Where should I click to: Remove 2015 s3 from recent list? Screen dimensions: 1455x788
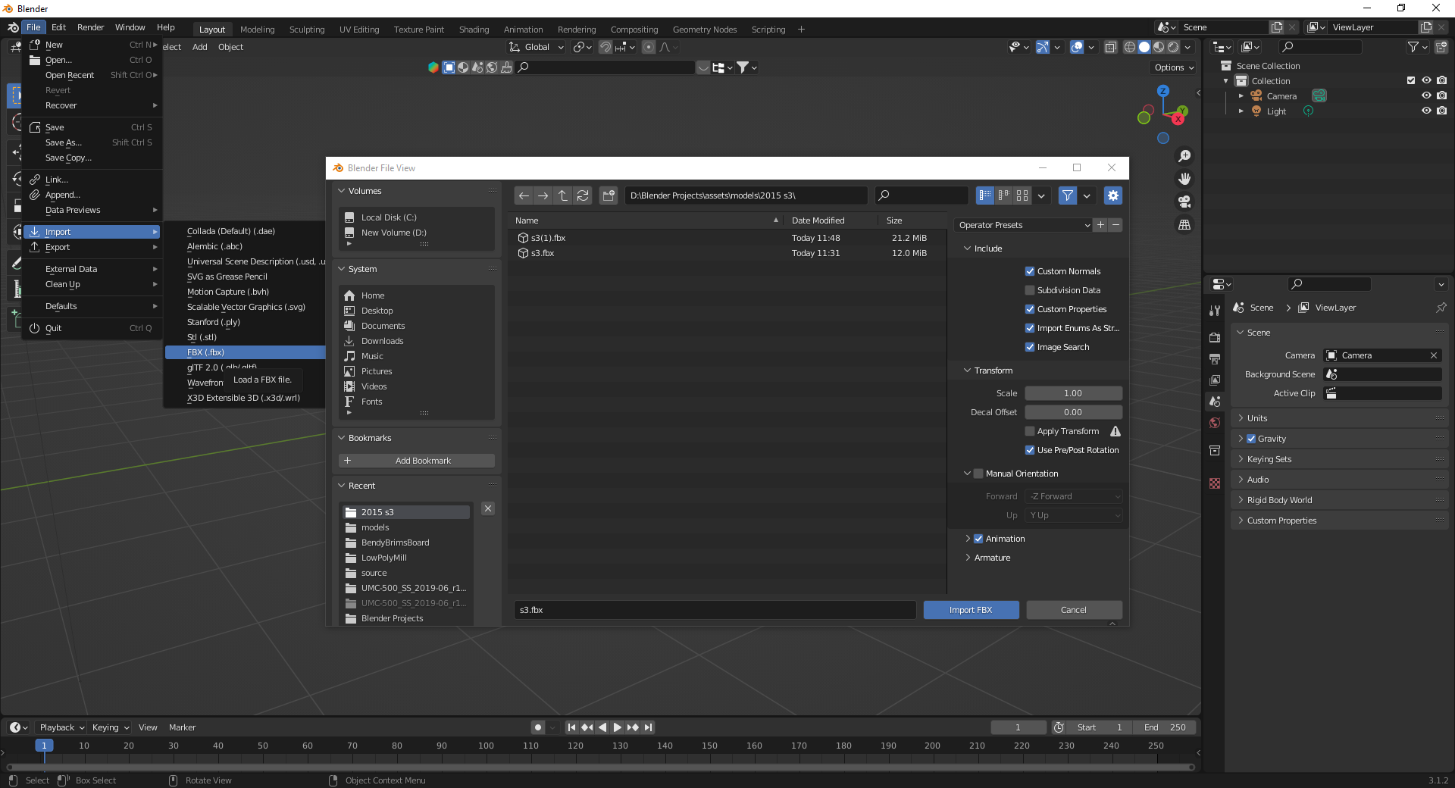(x=488, y=508)
